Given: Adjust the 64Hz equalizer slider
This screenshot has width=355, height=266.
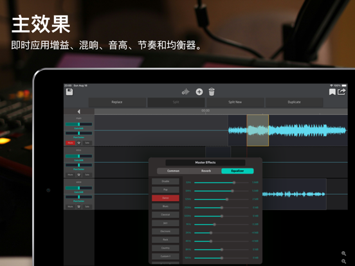Looking at the screenshot, I should point(221,191).
